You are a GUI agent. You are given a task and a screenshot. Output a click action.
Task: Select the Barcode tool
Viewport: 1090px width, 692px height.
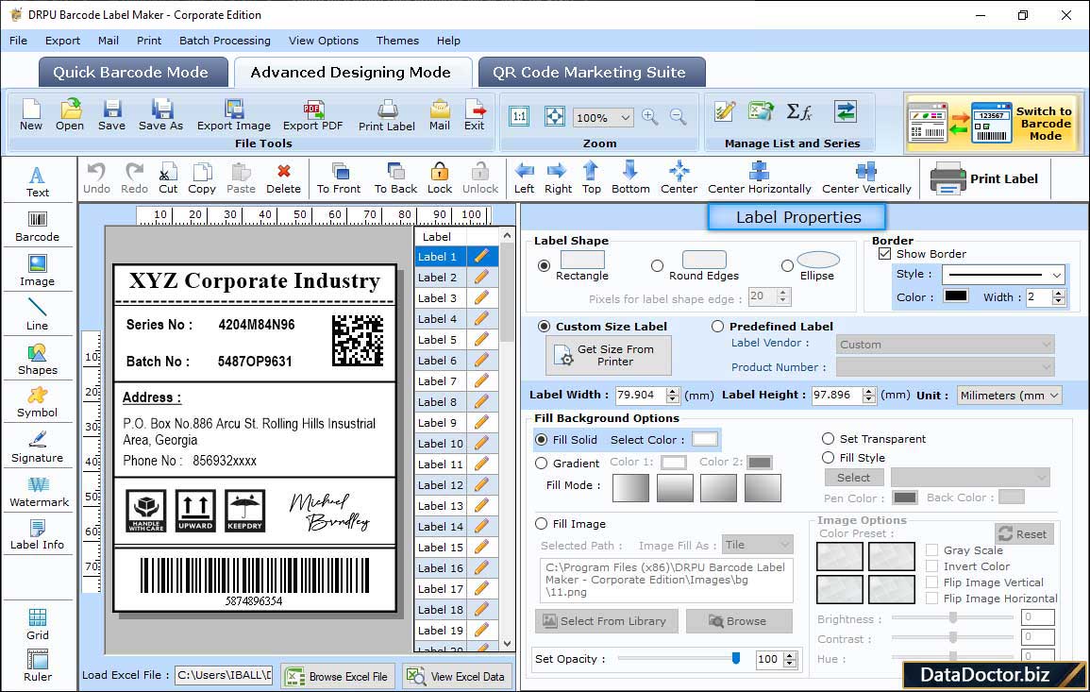(38, 227)
